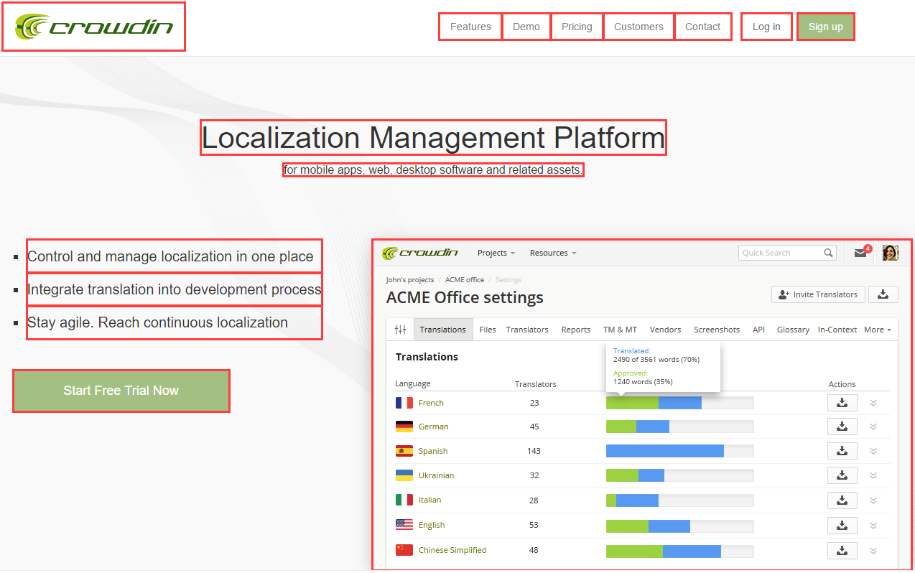Click the Sign up button
This screenshot has width=915, height=573.
pyautogui.click(x=826, y=27)
